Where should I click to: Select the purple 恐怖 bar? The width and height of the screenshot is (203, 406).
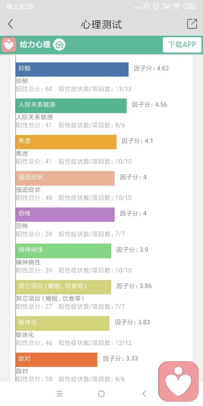pyautogui.click(x=65, y=214)
